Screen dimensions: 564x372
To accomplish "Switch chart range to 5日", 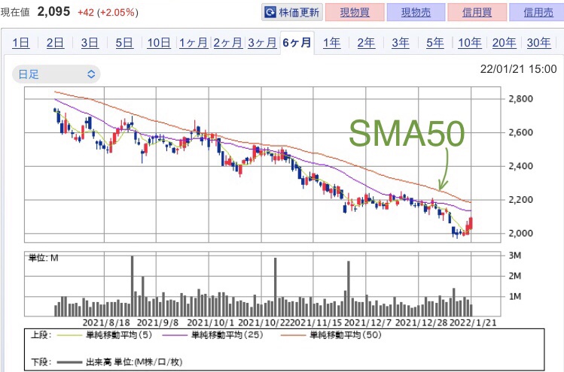I will 124,43.
